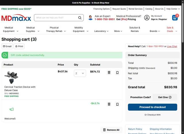The width and height of the screenshot is (184, 134).
Task: Open Shipping Information link
Action: (160, 129)
